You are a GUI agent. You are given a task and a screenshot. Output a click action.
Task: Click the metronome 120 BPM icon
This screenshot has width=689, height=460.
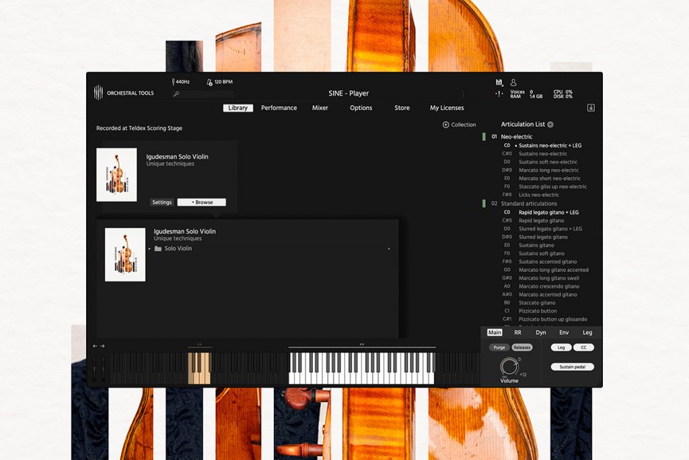[210, 82]
